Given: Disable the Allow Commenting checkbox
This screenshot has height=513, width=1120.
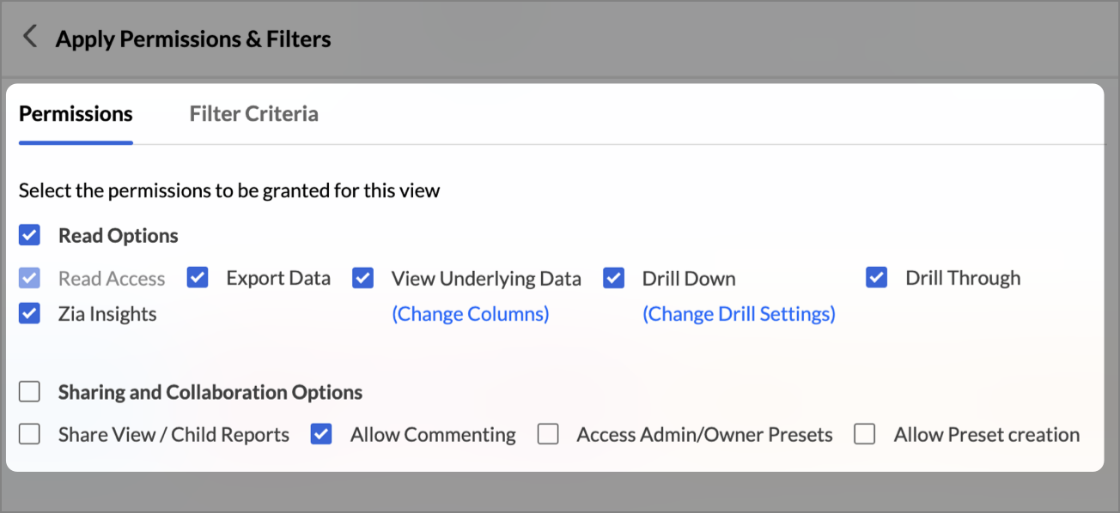Looking at the screenshot, I should (x=321, y=434).
